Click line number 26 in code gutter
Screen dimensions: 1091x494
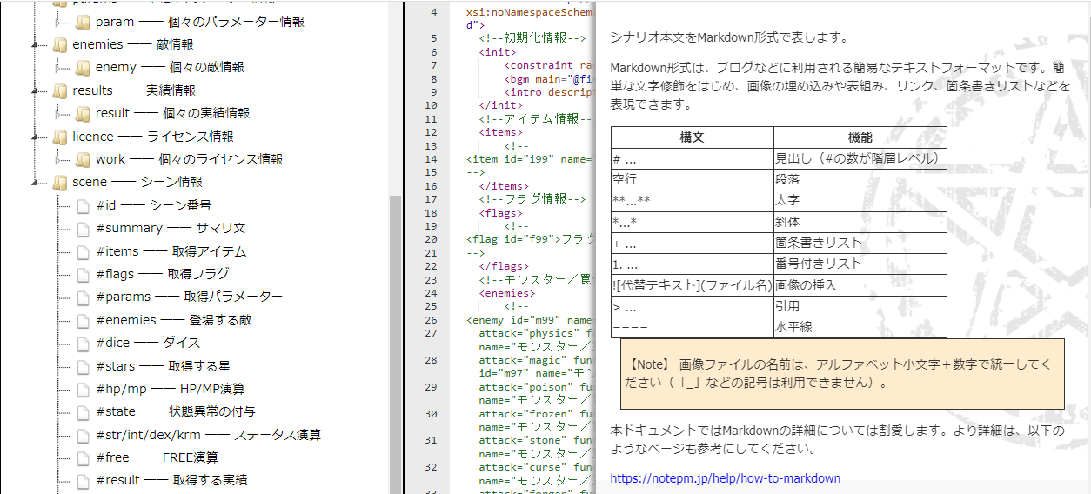[432, 320]
